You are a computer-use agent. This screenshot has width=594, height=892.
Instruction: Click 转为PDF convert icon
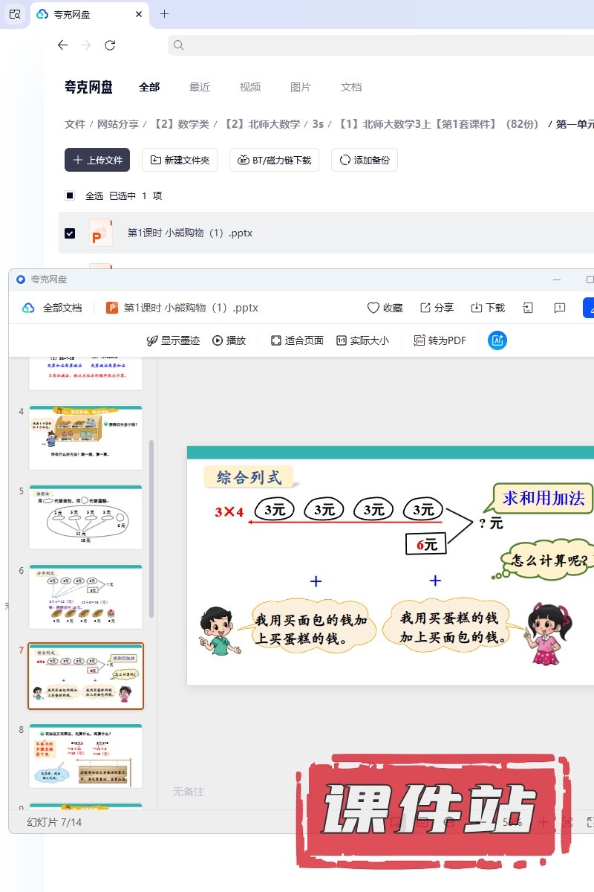click(x=420, y=340)
